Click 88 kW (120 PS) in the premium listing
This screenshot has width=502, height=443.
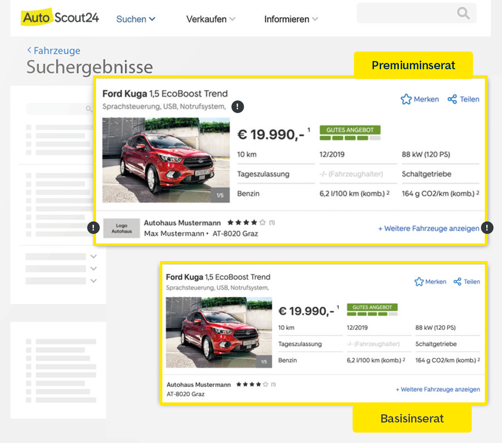click(426, 155)
